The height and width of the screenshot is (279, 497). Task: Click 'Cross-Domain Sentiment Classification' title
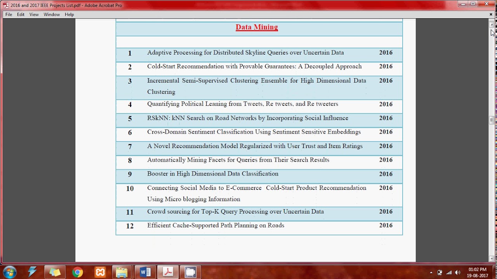254,132
